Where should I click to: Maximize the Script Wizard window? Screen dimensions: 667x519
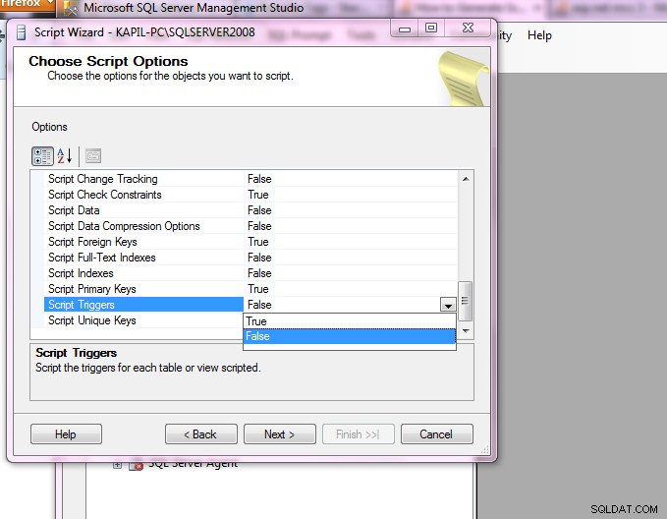431,29
